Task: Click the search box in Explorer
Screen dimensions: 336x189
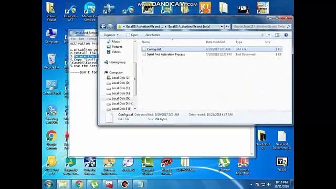Action: pos(261,27)
